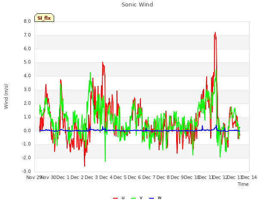The height and width of the screenshot is (206, 275).
Task: Click the 6.0 y-axis tick label
Action: [27, 48]
